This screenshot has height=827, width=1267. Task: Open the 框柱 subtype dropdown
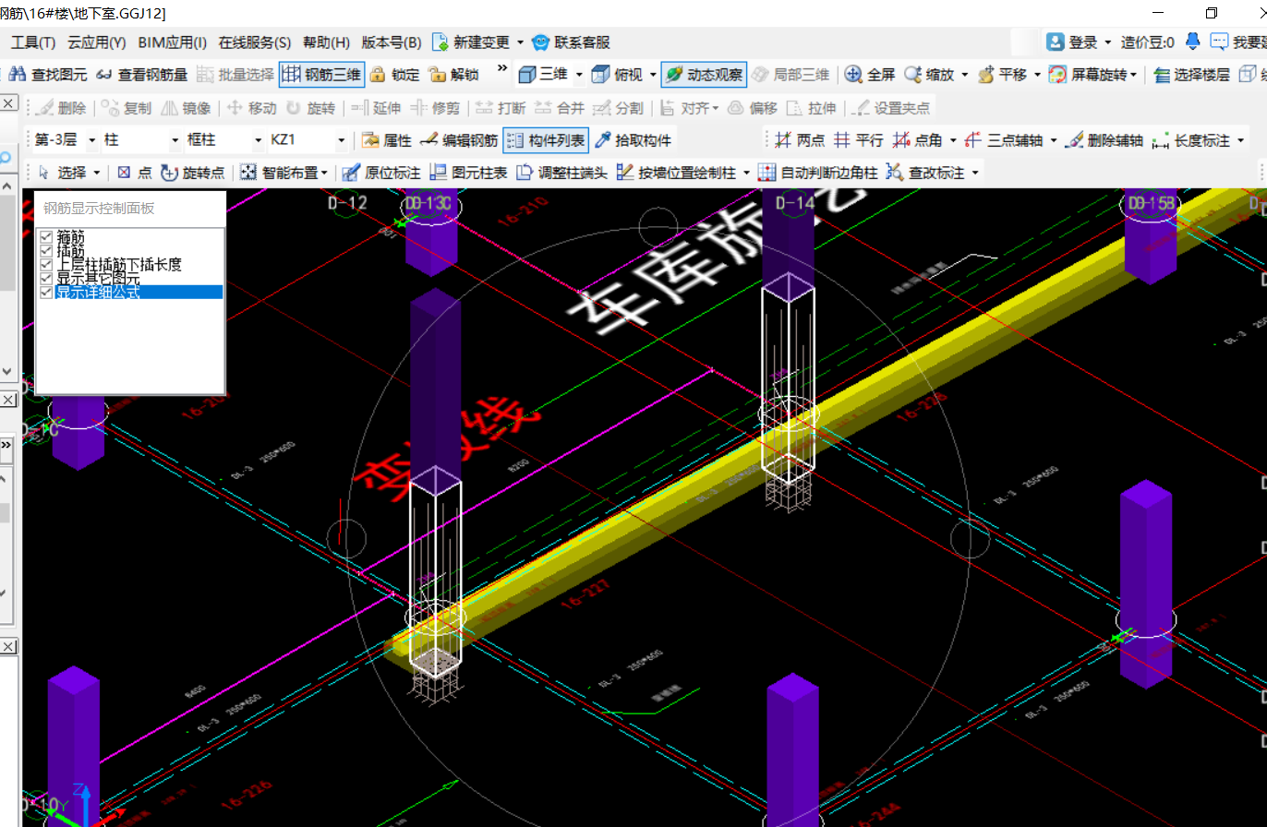click(259, 140)
